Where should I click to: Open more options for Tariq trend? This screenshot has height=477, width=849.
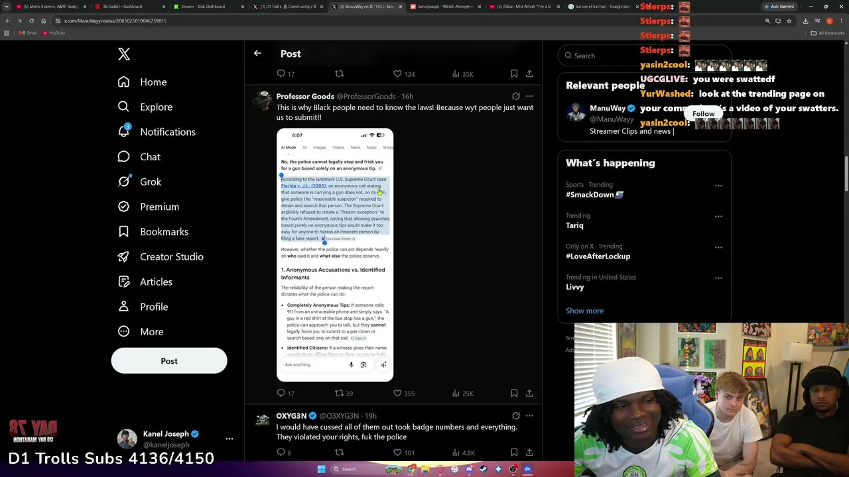coord(718,216)
